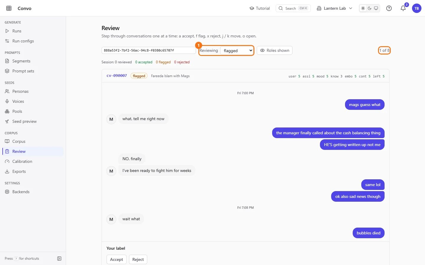The width and height of the screenshot is (425, 265).
Task: Go to Runs in sidebar
Action: coord(33,31)
